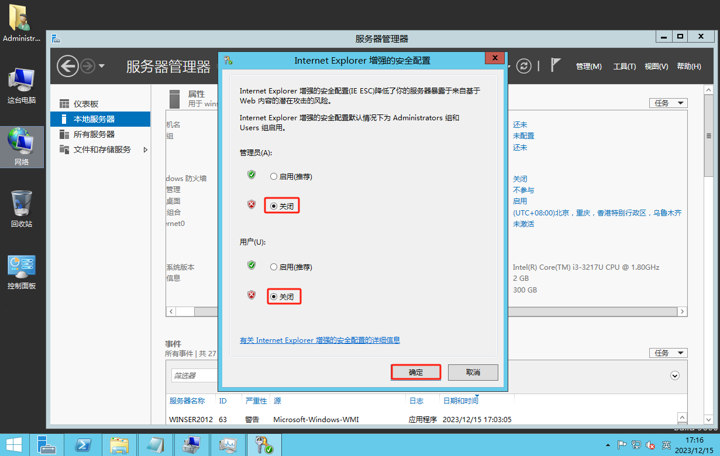The width and height of the screenshot is (720, 456).
Task: Open File Explorer from the taskbar
Action: tap(119, 445)
